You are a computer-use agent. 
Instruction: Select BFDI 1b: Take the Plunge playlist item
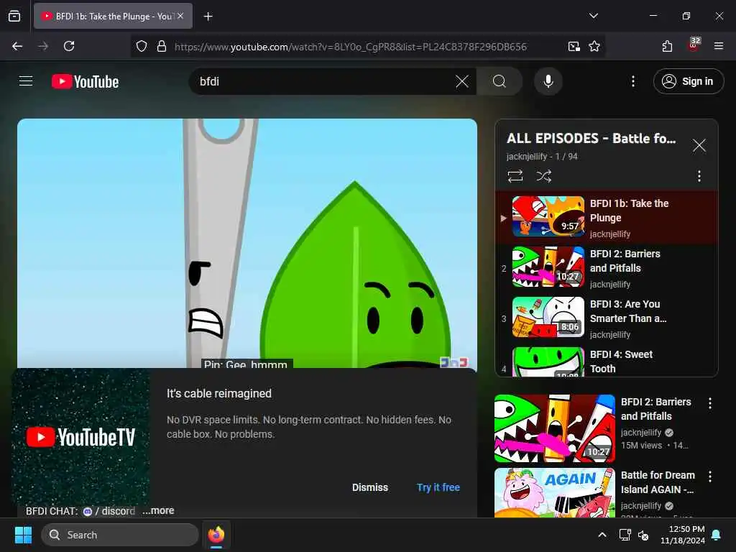(x=607, y=217)
